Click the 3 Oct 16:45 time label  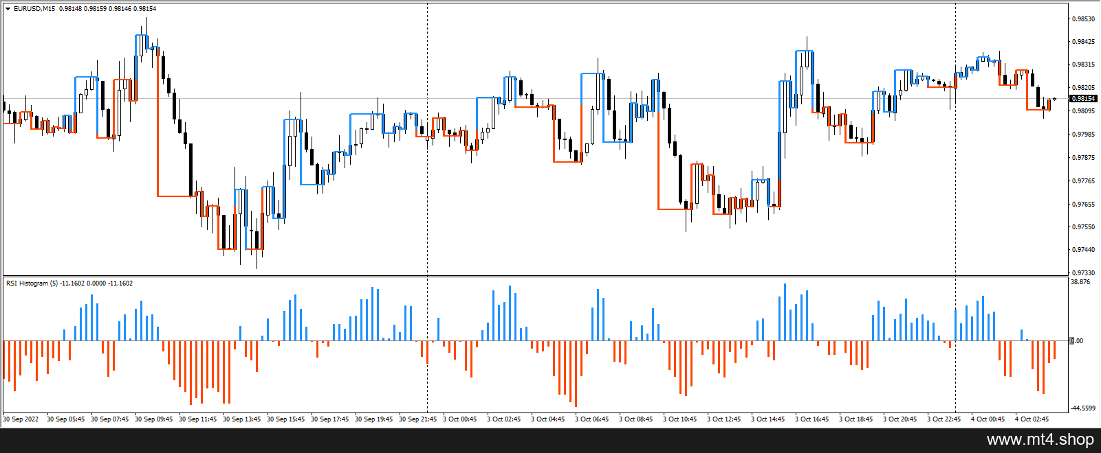[x=812, y=419]
